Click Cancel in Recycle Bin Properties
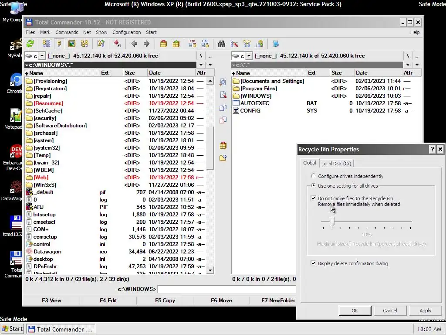Viewport: 446px width, 335px height. point(390,311)
